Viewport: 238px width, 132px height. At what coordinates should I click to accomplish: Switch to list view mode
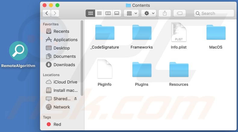pos(99,13)
